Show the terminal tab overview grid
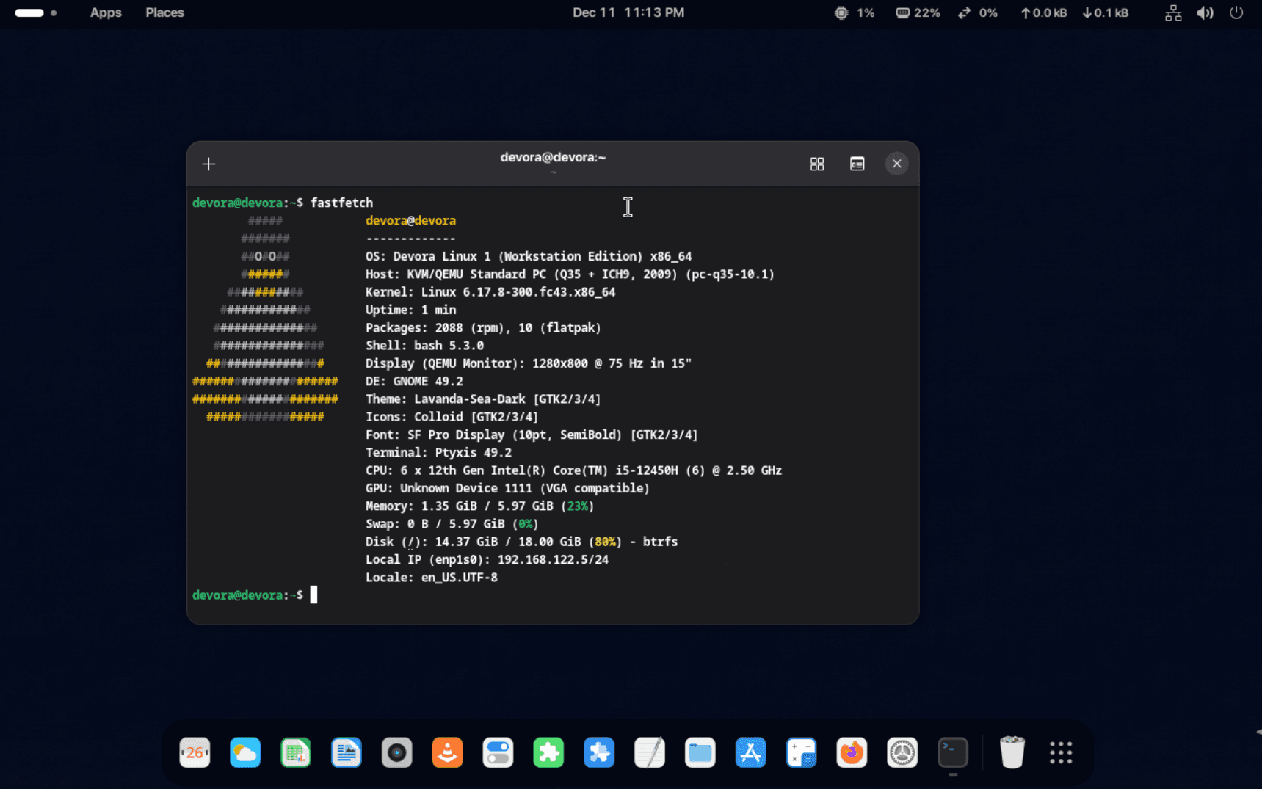 pos(816,164)
